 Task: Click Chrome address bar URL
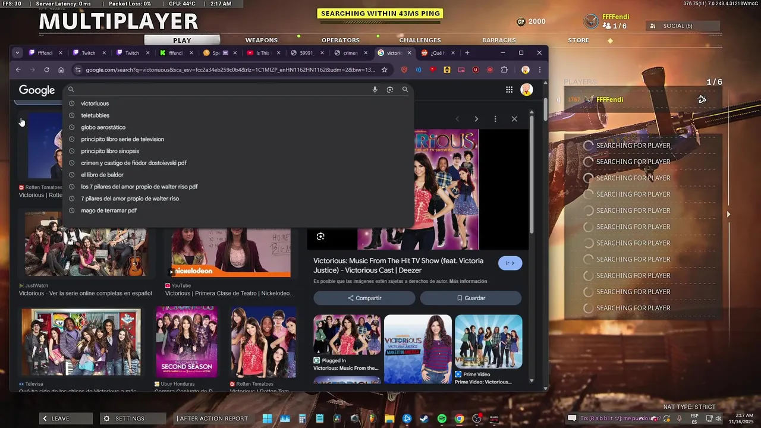pyautogui.click(x=230, y=70)
